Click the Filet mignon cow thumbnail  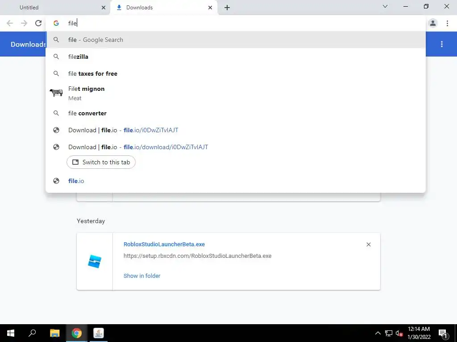56,93
